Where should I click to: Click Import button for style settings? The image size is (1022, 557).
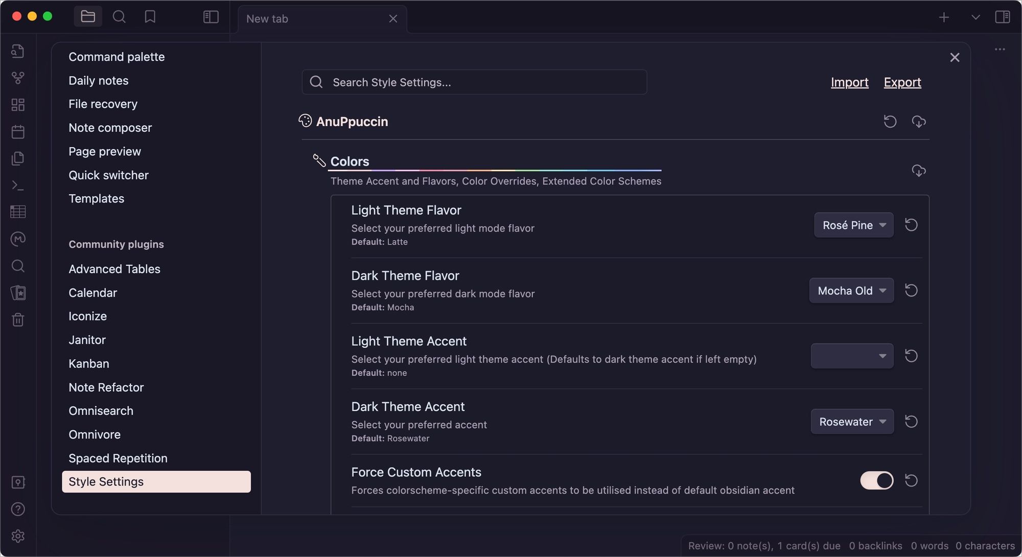coord(850,82)
